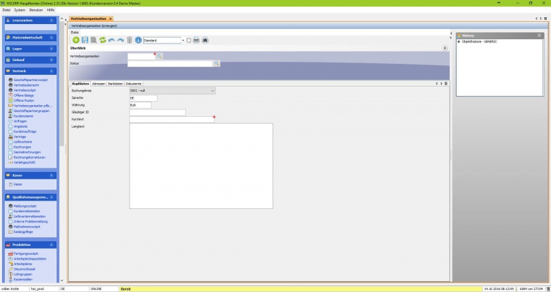Screen dimensions: 551x292
Task: Click the blue Info icon in toolbar
Action: (x=138, y=41)
